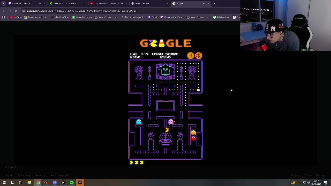Mute the Feid Remix tab's audio speaker icon
331x186 pixels.
pos(122,3)
